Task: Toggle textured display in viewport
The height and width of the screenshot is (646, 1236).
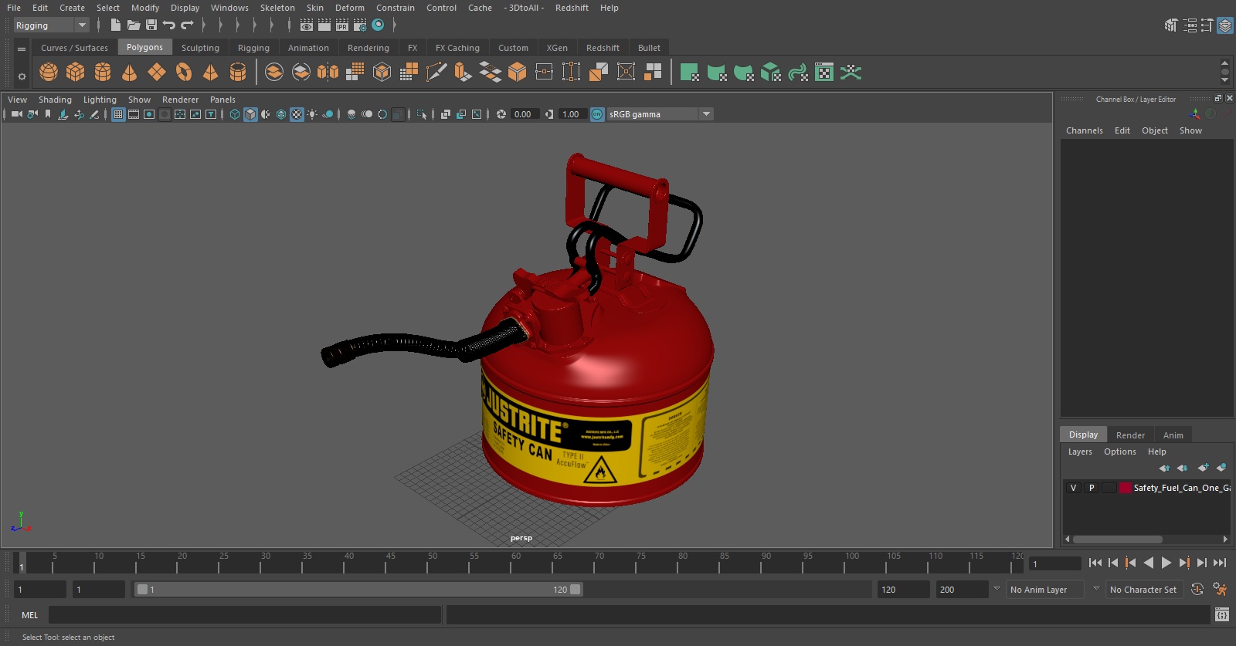Action: point(297,114)
